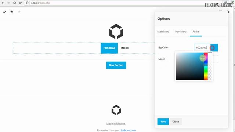The image size is (235, 132).
Task: Click the browser forward arrow
Action: (x=8, y=3)
